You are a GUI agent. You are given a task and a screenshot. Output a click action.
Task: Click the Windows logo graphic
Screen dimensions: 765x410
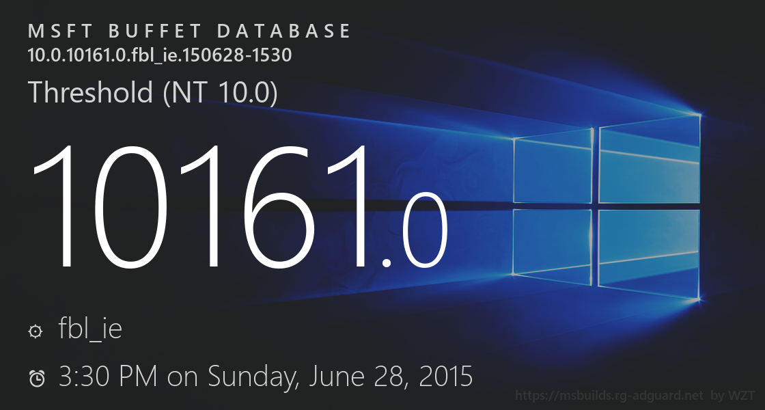pyautogui.click(x=607, y=207)
